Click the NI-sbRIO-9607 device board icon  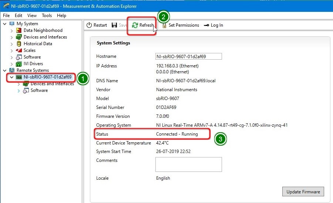19,77
